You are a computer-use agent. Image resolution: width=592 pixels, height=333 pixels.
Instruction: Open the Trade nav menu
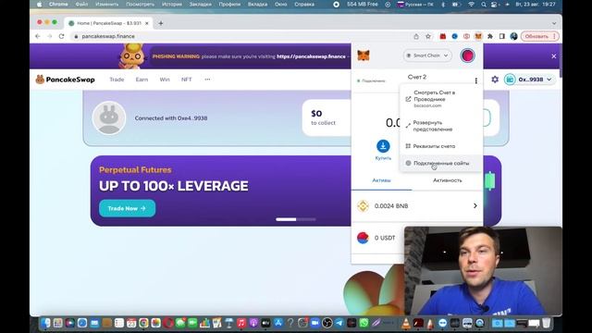click(117, 80)
